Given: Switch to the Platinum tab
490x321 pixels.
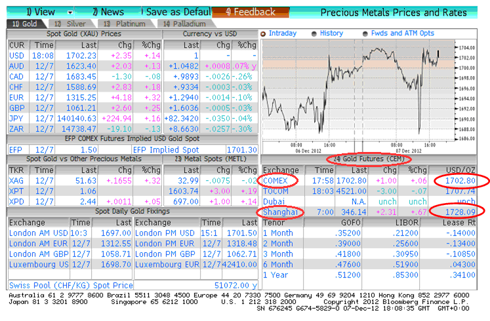Looking at the screenshot, I should point(125,24).
